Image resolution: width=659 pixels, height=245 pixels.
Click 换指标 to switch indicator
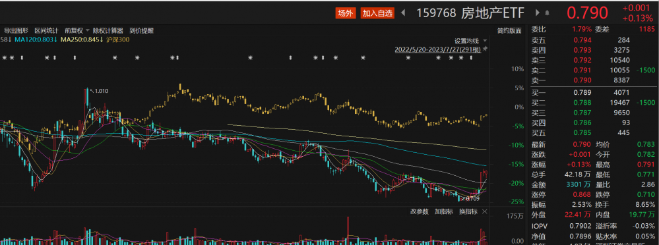(x=468, y=211)
